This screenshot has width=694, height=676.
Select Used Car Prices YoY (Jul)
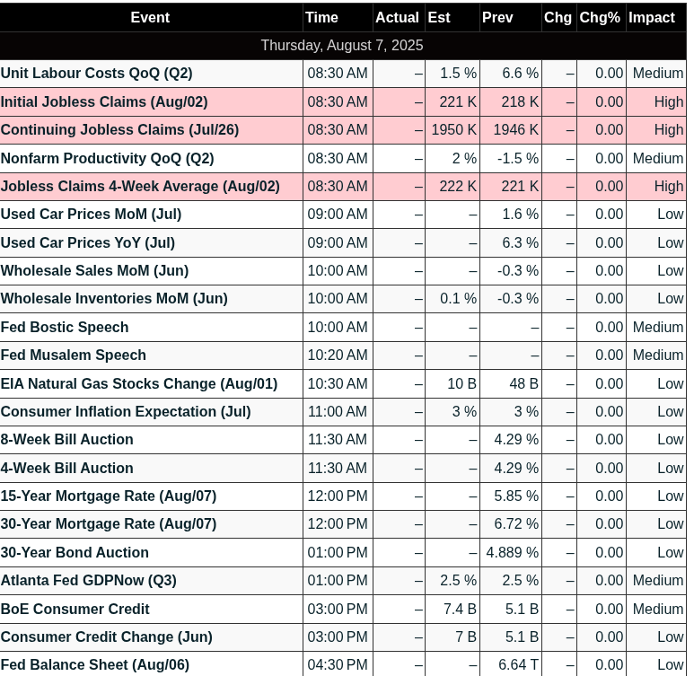[x=88, y=242]
